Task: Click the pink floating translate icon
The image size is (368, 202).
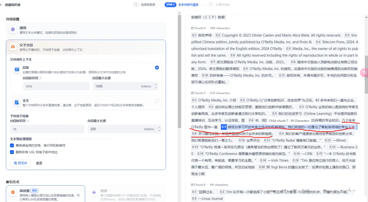Action: [x=365, y=72]
